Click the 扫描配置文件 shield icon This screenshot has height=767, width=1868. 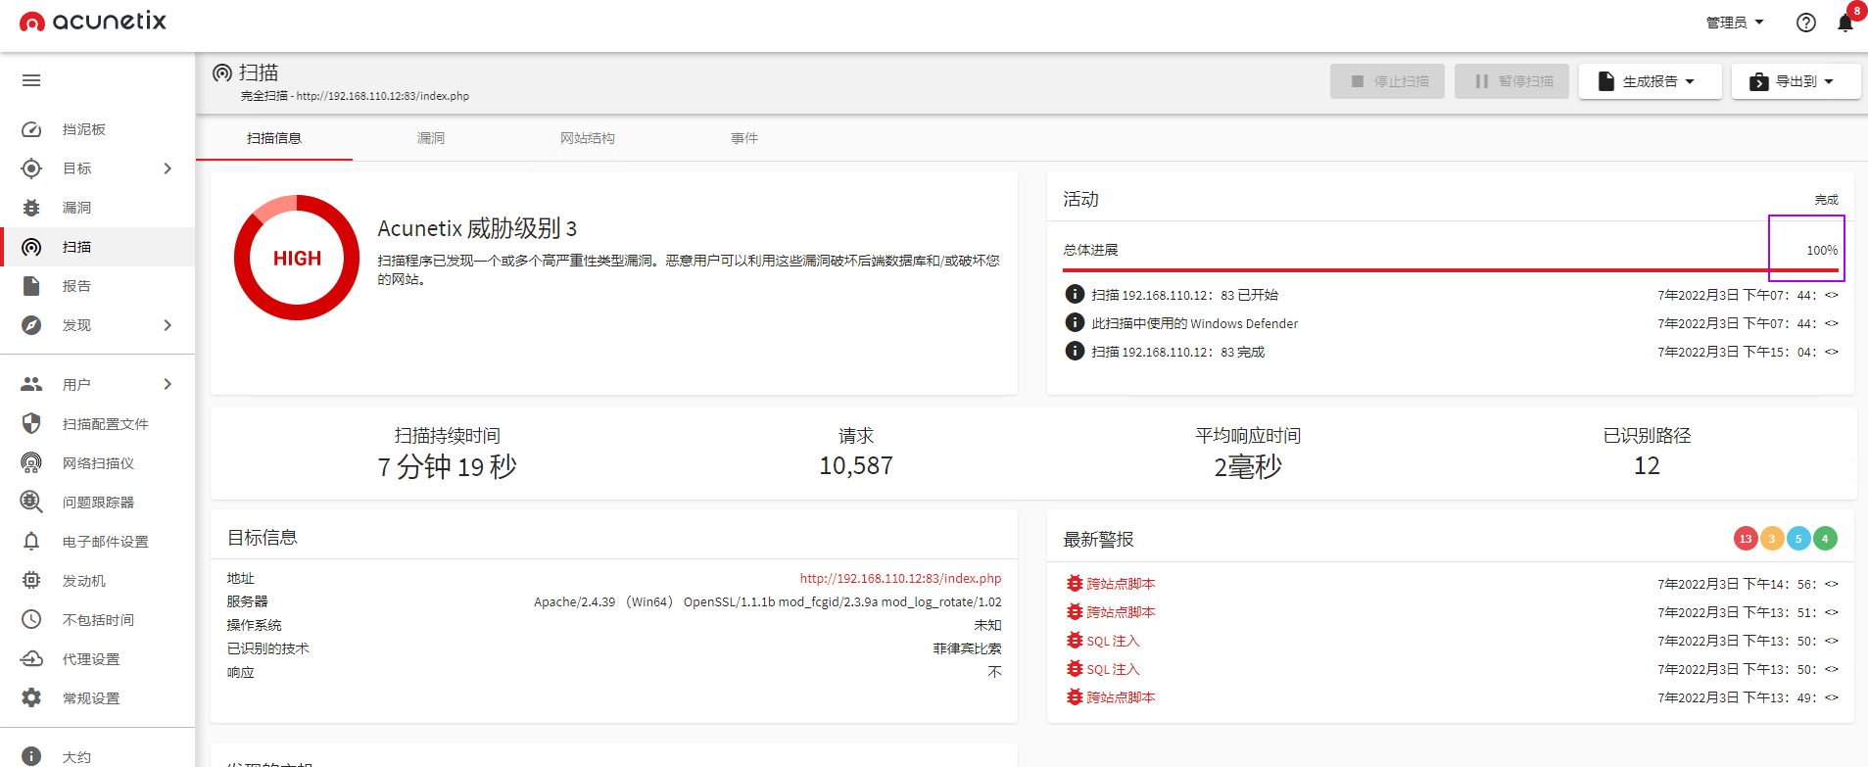[31, 423]
